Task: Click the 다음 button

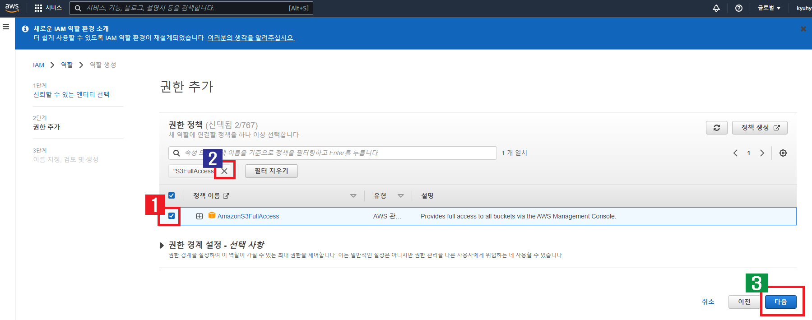Action: [x=781, y=302]
